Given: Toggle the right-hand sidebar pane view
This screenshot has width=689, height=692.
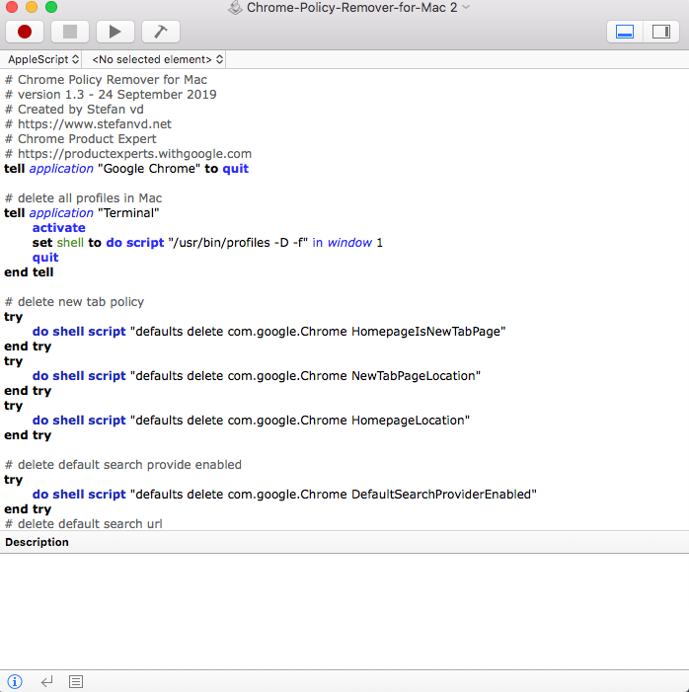Looking at the screenshot, I should [x=661, y=32].
